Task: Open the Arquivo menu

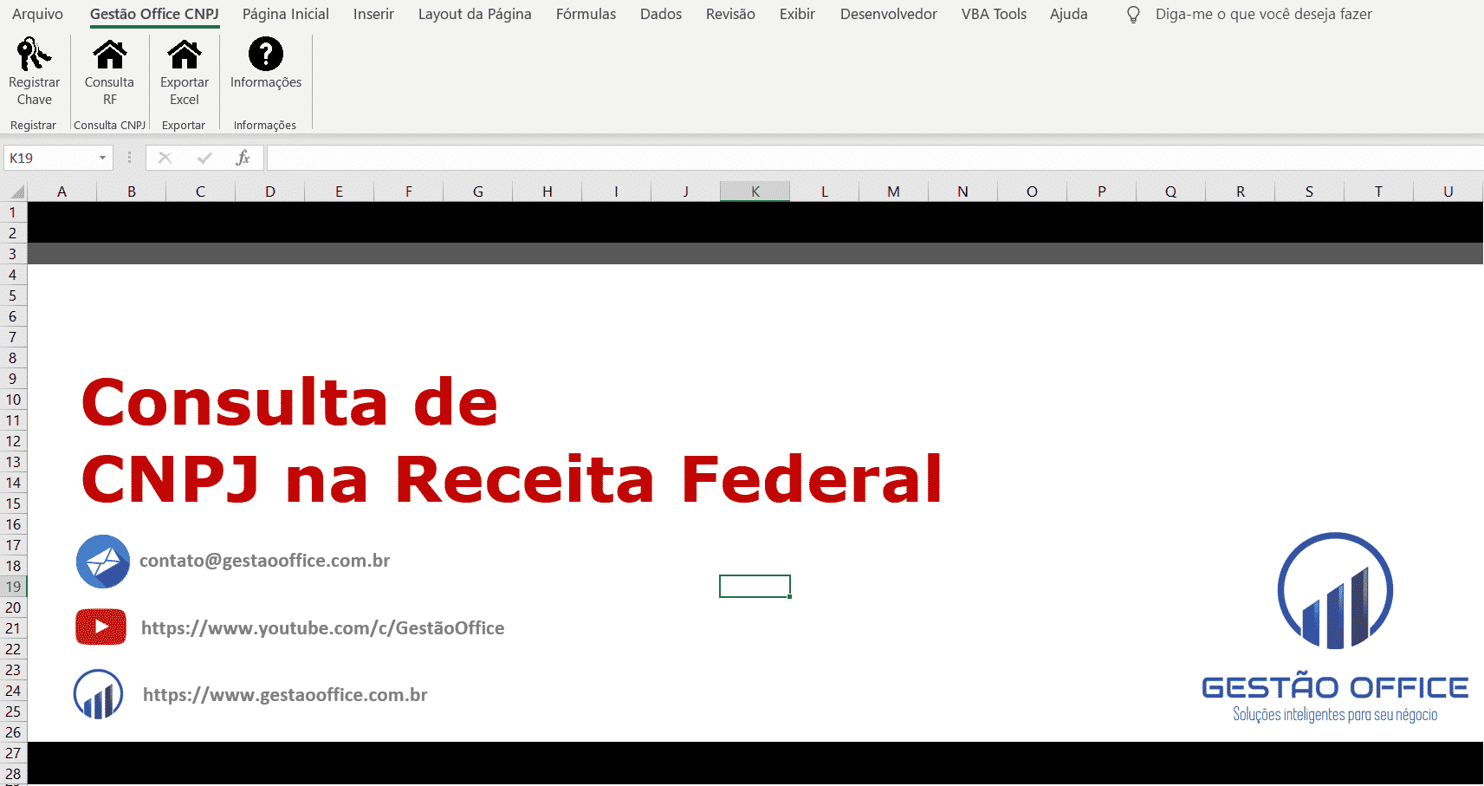Action: (x=37, y=15)
